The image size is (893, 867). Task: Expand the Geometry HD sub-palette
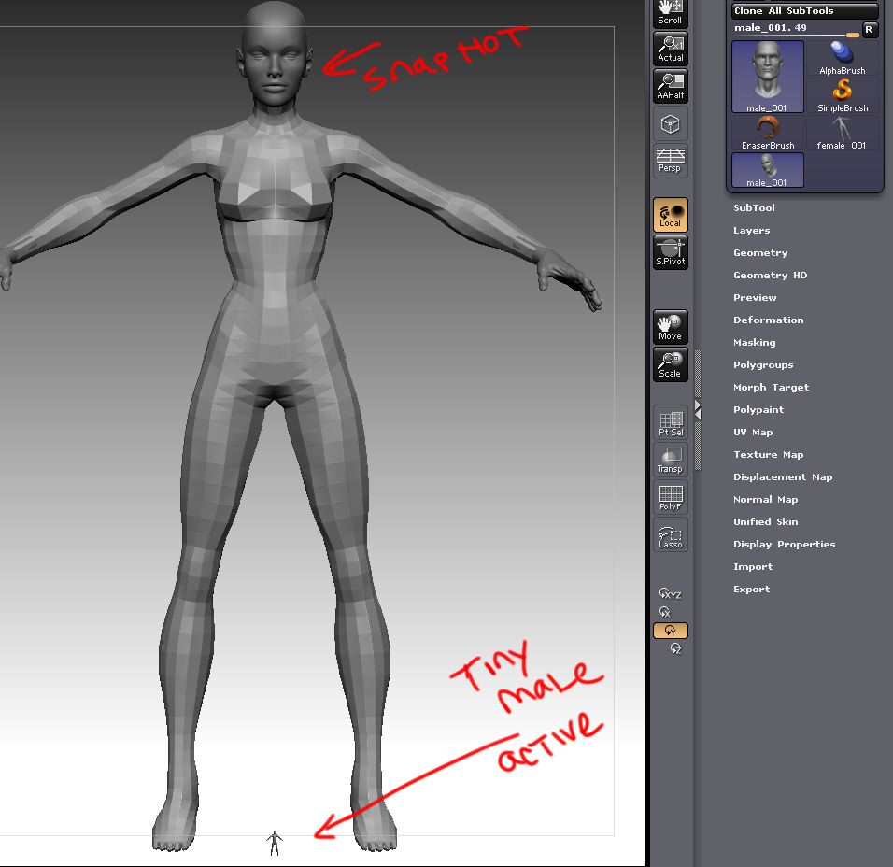[x=770, y=275]
